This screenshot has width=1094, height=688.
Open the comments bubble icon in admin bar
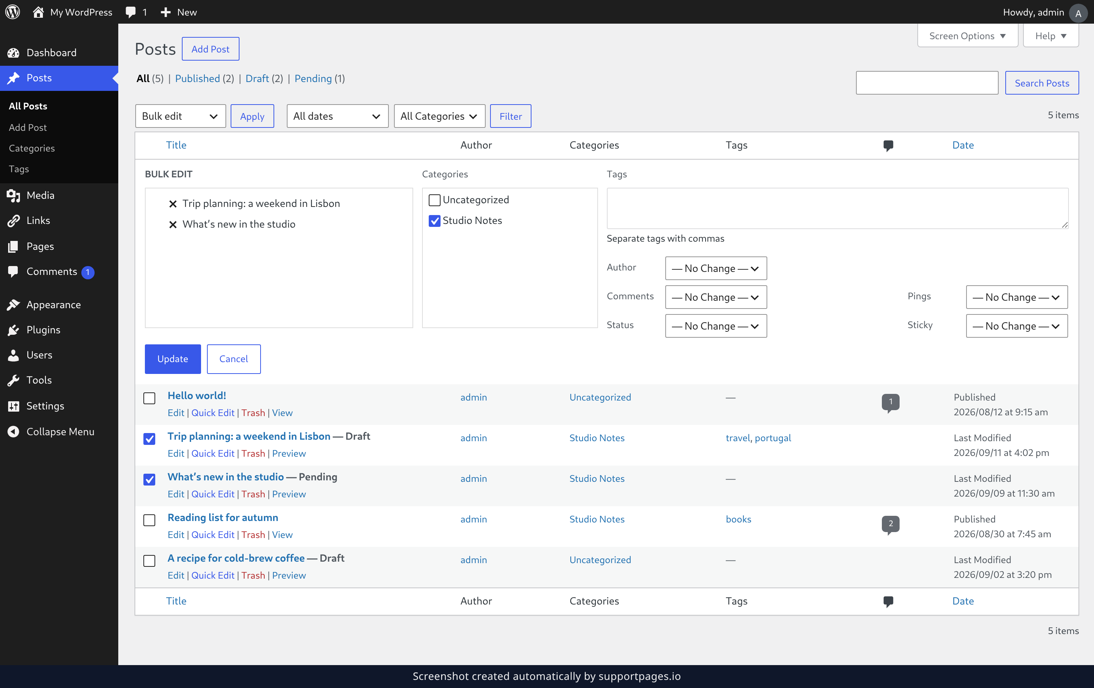click(x=131, y=12)
